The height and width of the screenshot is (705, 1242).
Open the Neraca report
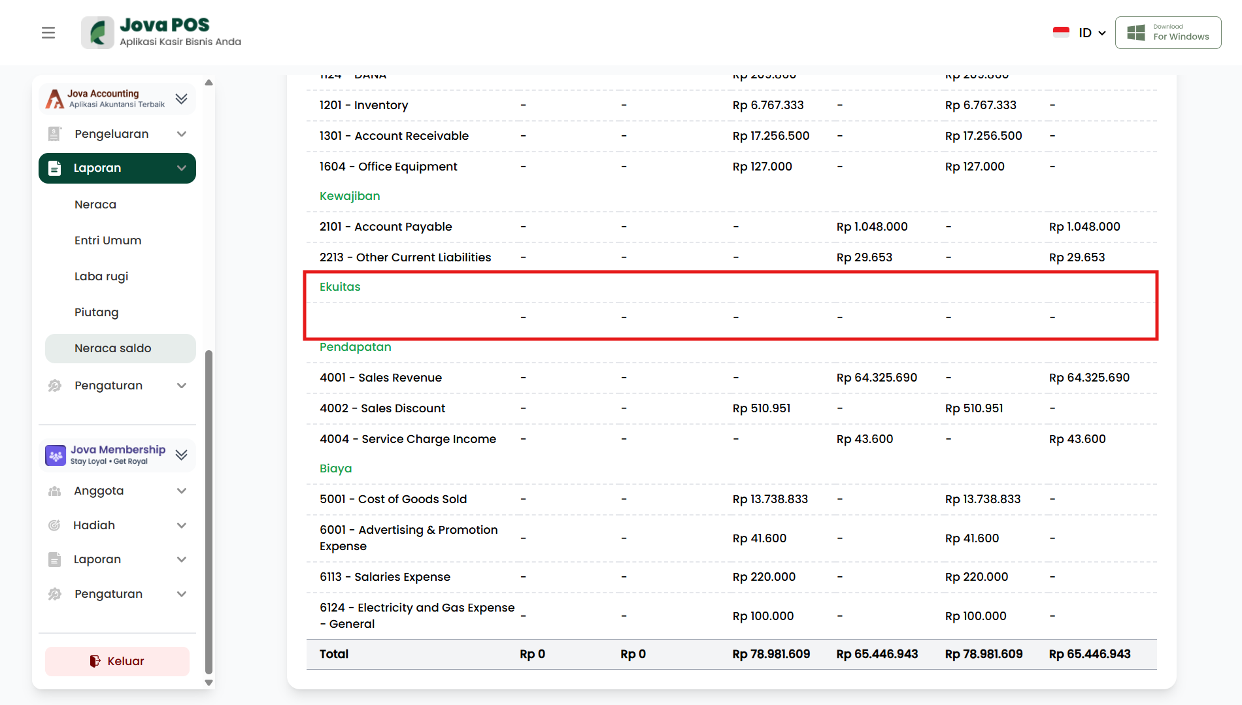pos(95,205)
